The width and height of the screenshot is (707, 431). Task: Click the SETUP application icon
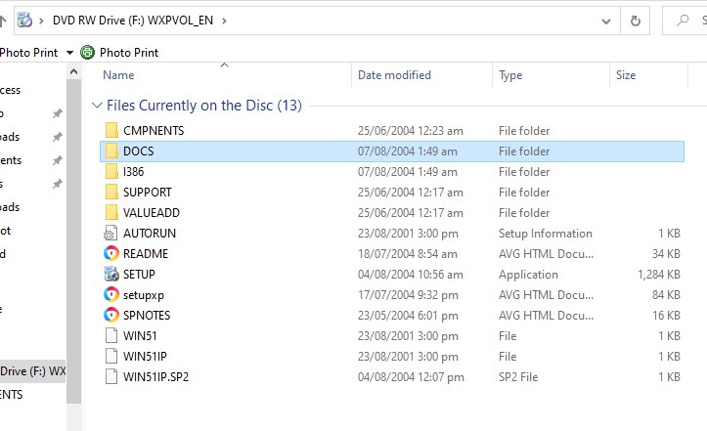(110, 274)
